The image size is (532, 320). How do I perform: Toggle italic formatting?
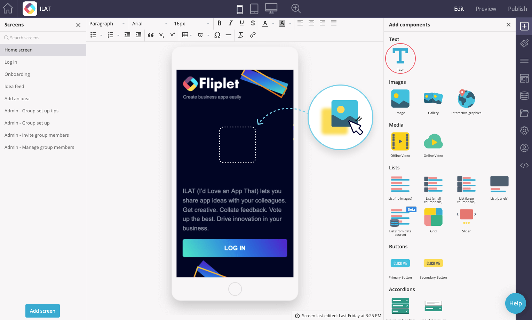(230, 23)
